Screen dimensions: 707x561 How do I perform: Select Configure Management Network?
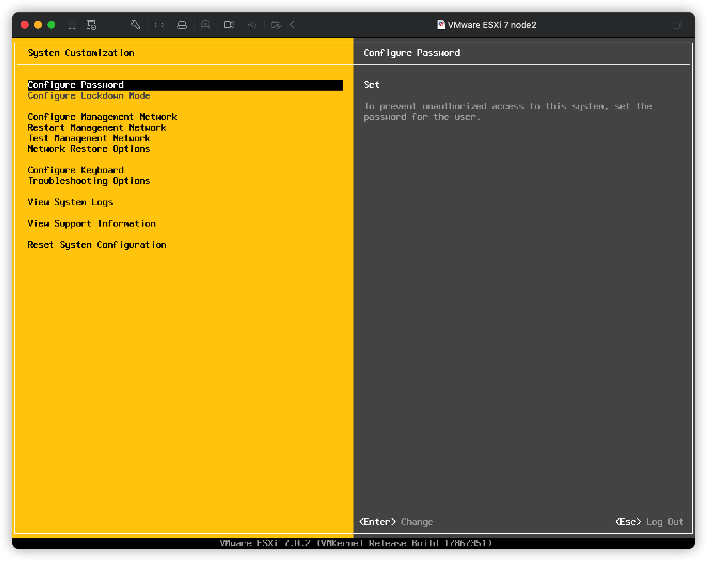point(102,117)
